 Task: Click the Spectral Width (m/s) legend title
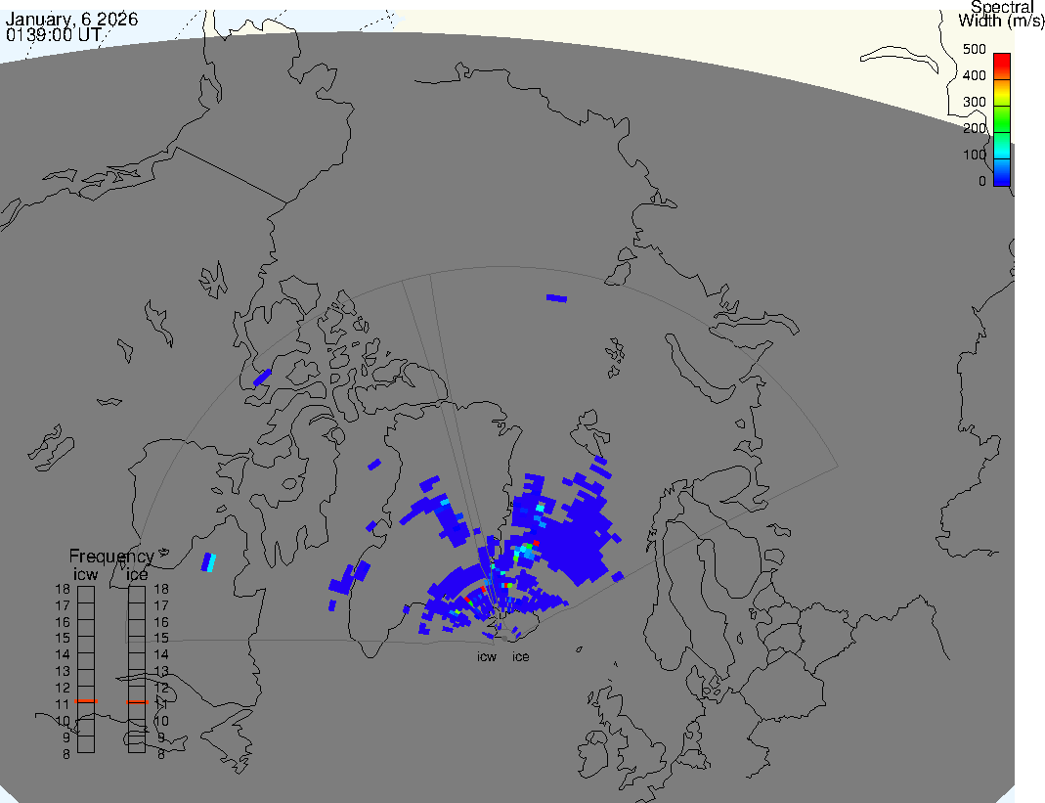[1001, 14]
